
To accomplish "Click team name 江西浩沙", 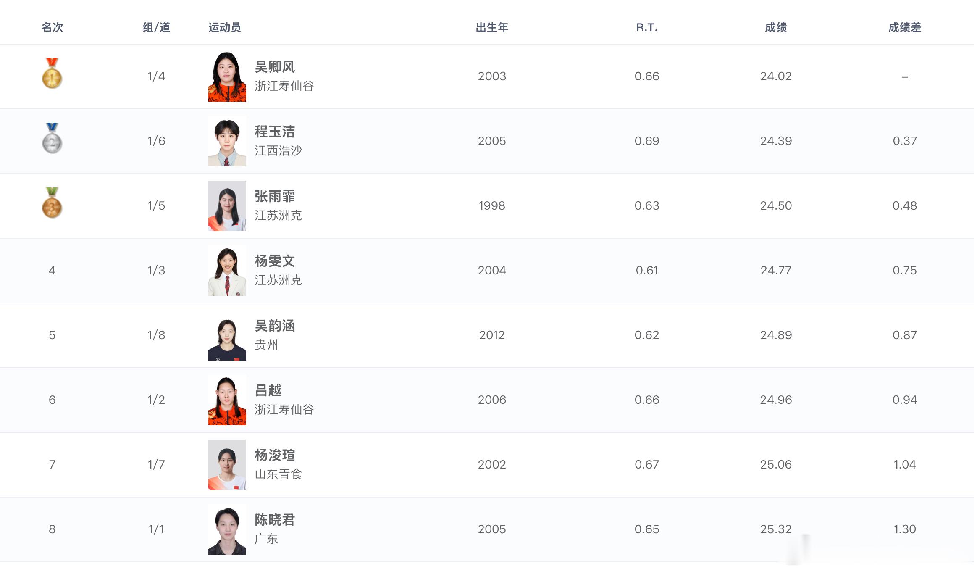I will (x=278, y=151).
